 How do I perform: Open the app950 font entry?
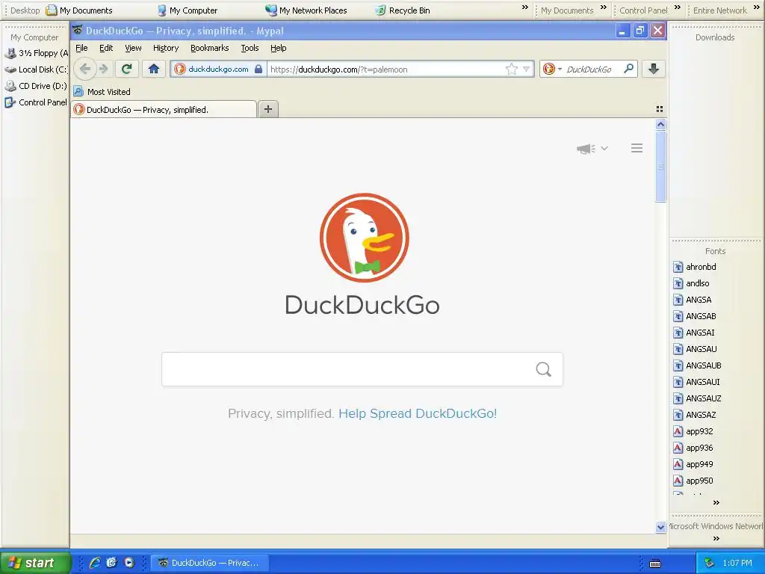693,481
